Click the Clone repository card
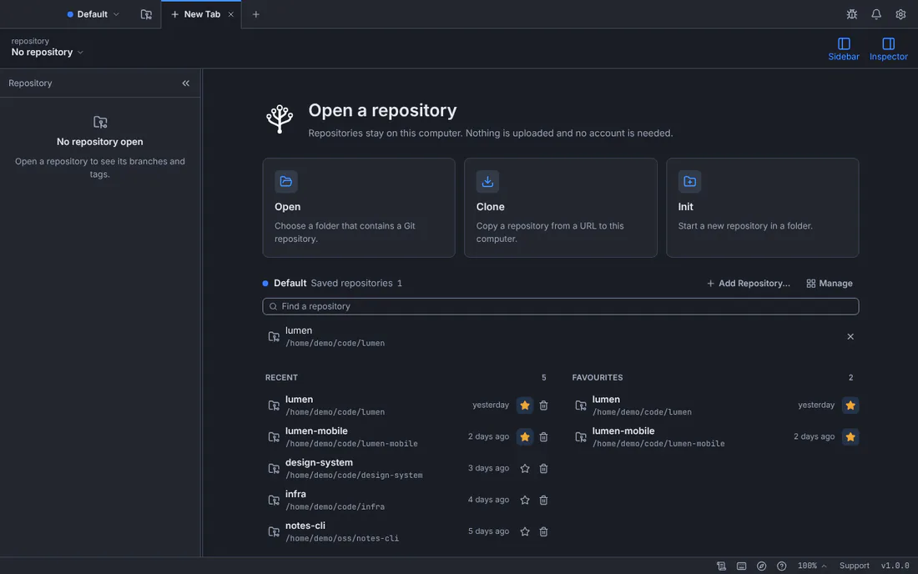 click(560, 207)
